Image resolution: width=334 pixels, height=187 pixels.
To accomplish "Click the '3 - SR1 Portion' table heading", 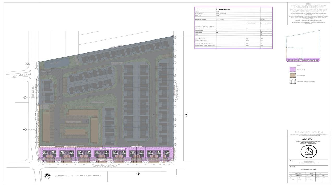I will 223,10.
